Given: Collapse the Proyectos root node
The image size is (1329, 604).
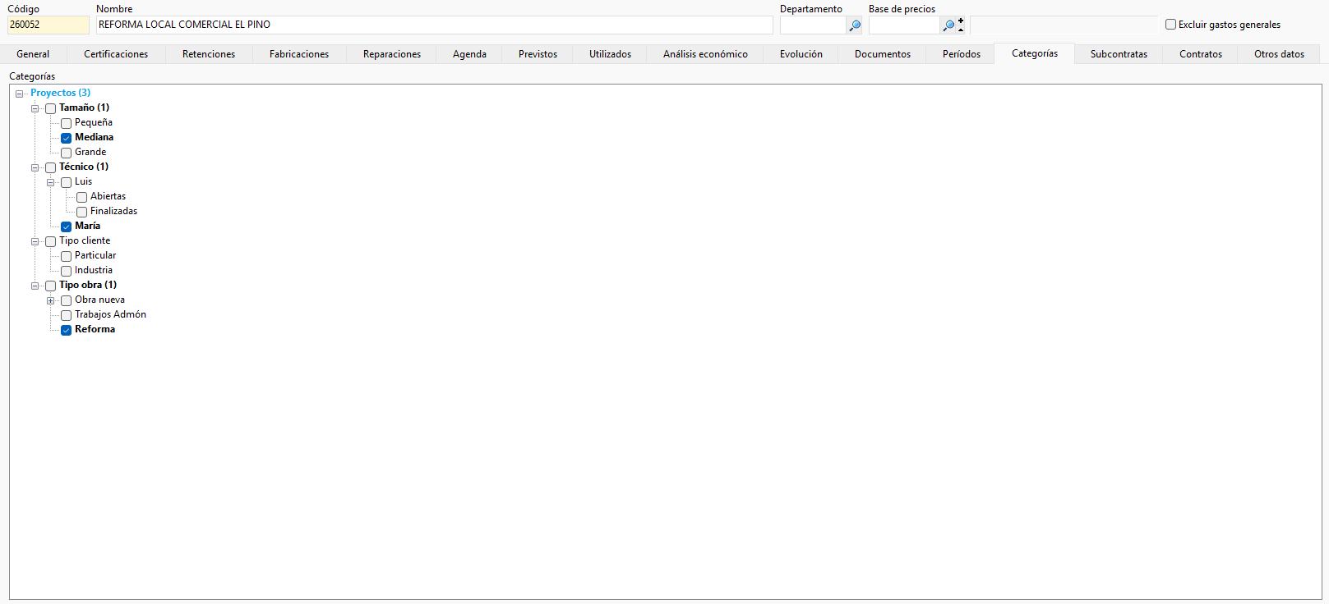Looking at the screenshot, I should point(19,94).
